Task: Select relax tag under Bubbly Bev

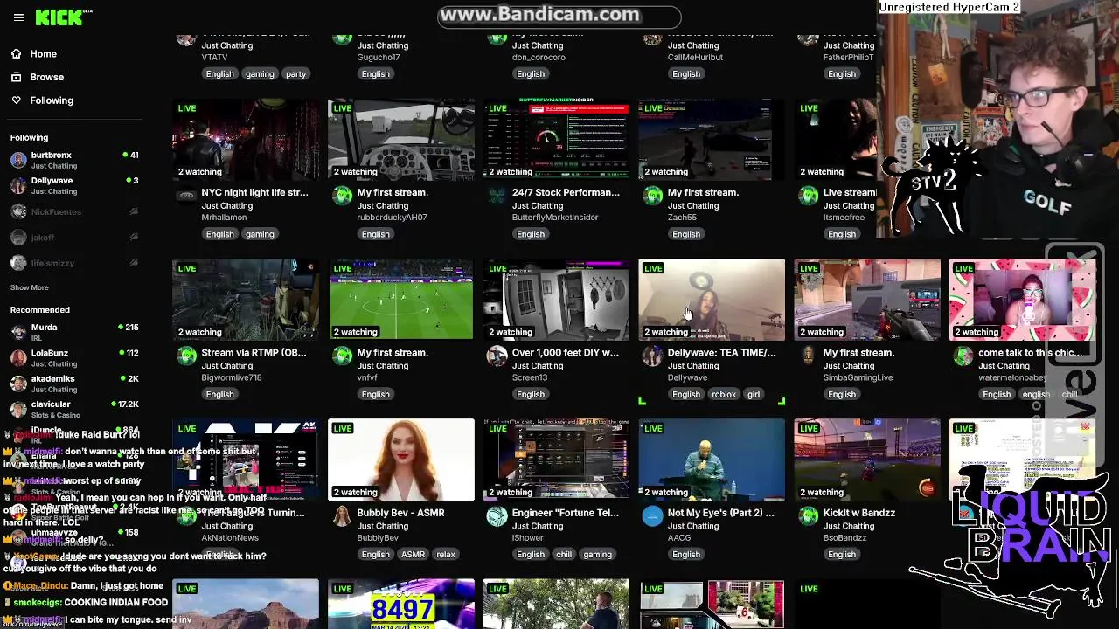Action: click(x=446, y=554)
